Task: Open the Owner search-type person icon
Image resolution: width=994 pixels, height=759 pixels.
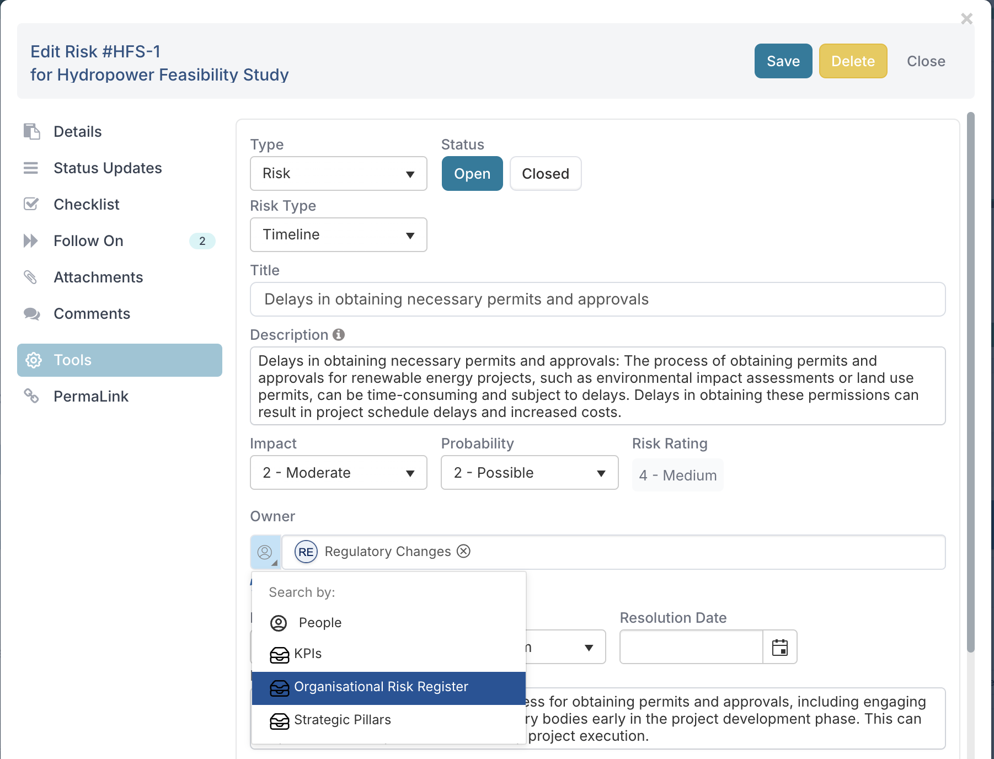Action: [x=265, y=552]
